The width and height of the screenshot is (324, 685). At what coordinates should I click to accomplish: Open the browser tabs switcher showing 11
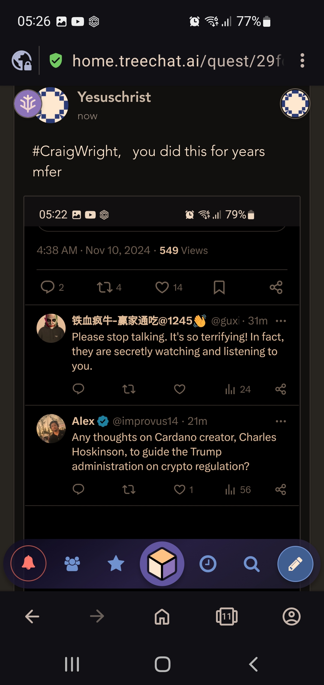coord(227,616)
